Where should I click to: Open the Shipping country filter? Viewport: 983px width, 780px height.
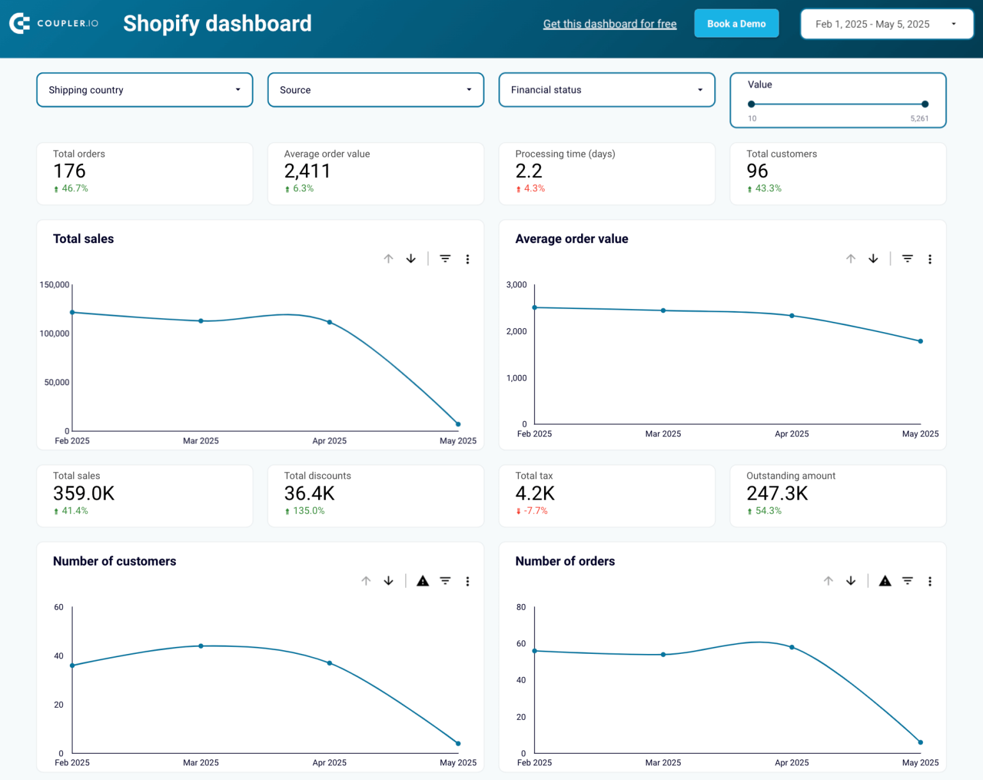(x=144, y=90)
